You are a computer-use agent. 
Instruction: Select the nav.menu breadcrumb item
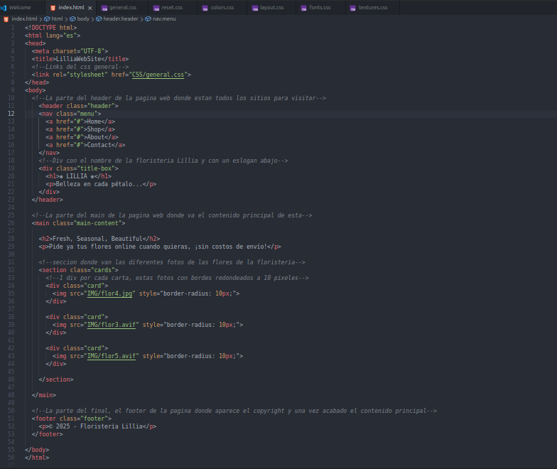pyautogui.click(x=164, y=18)
